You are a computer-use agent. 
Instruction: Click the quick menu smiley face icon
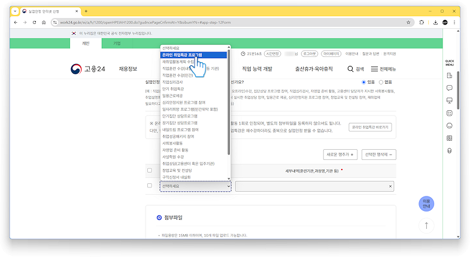[449, 126]
